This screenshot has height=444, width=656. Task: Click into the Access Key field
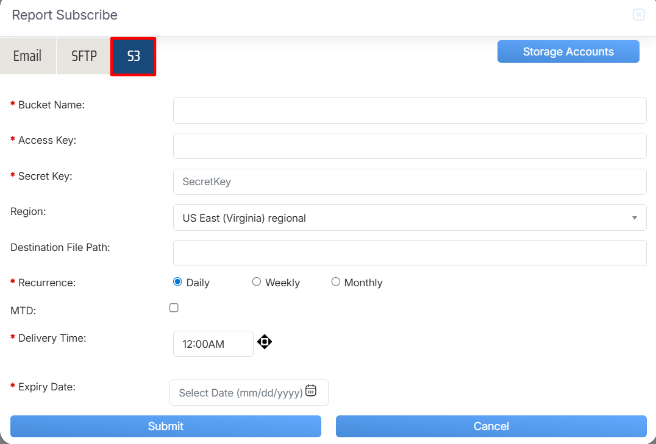(x=410, y=146)
